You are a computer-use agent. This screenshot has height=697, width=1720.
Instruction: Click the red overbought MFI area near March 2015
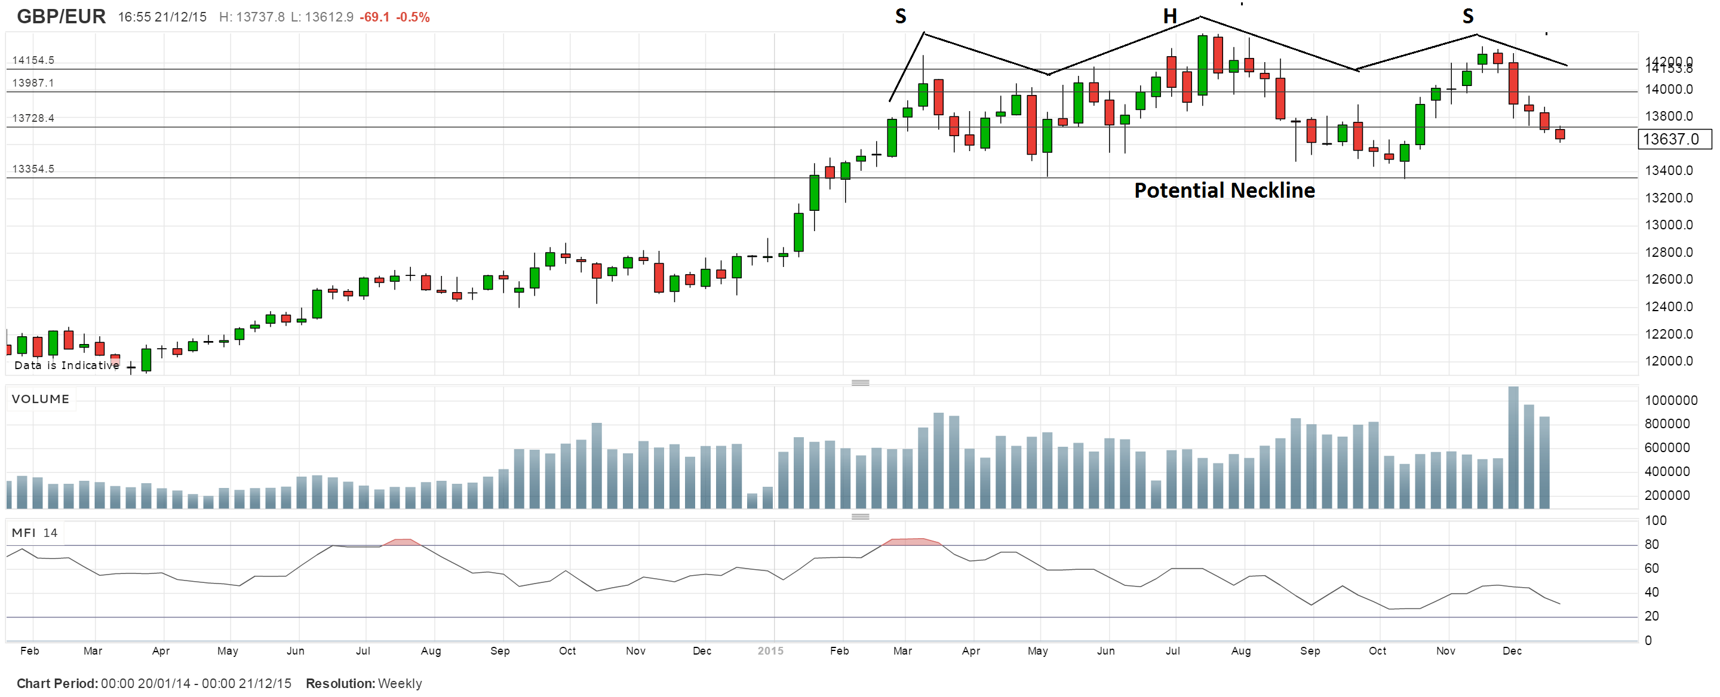[x=911, y=542]
